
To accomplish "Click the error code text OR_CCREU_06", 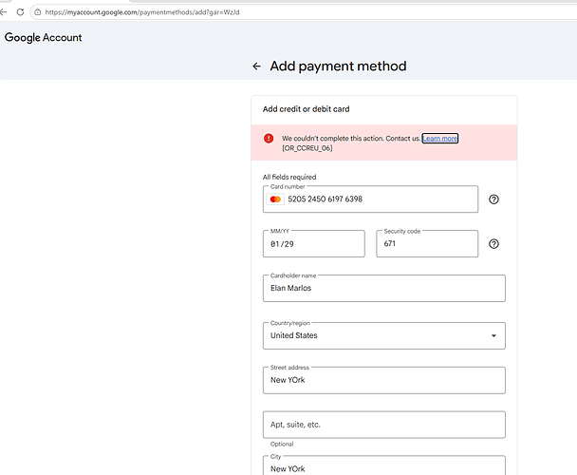I will point(307,148).
